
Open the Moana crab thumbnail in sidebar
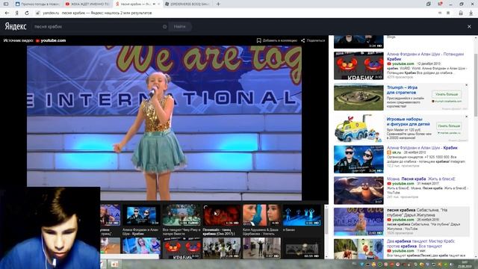(x=358, y=191)
